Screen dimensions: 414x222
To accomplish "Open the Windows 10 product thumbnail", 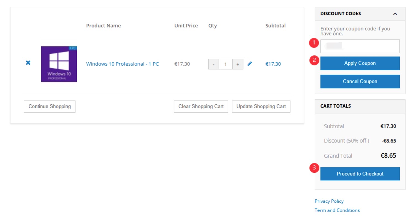I will 59,64.
